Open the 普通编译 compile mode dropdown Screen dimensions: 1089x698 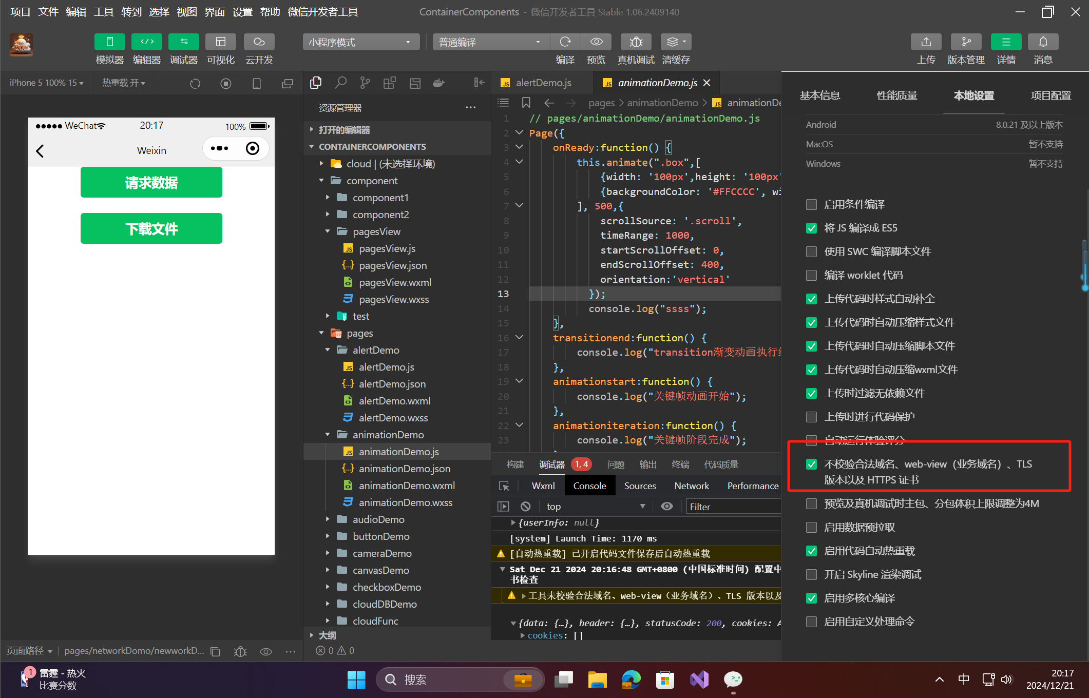pos(490,42)
